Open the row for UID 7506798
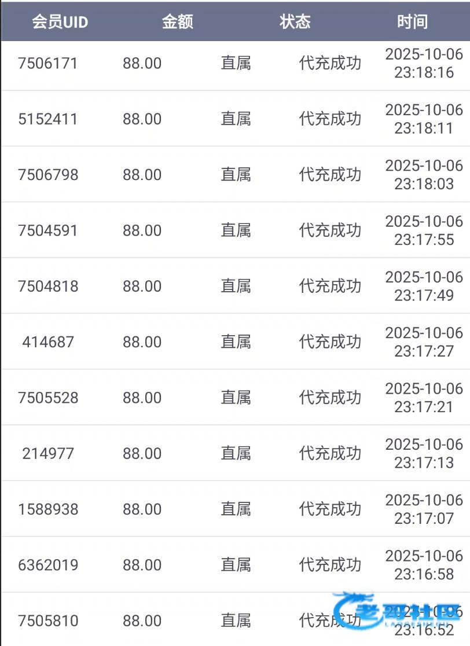The image size is (470, 646). pyautogui.click(x=48, y=175)
